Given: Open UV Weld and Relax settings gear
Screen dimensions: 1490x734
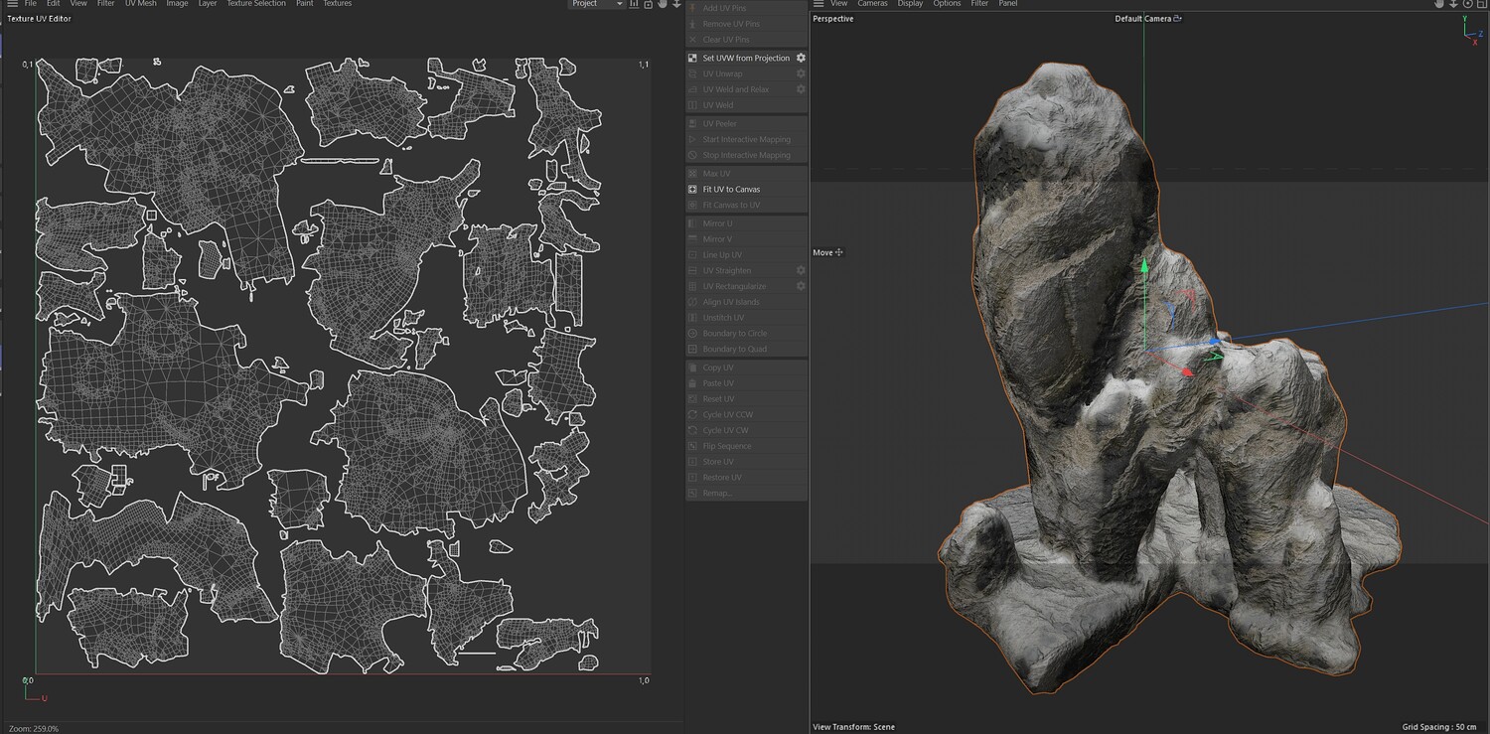Looking at the screenshot, I should (801, 89).
